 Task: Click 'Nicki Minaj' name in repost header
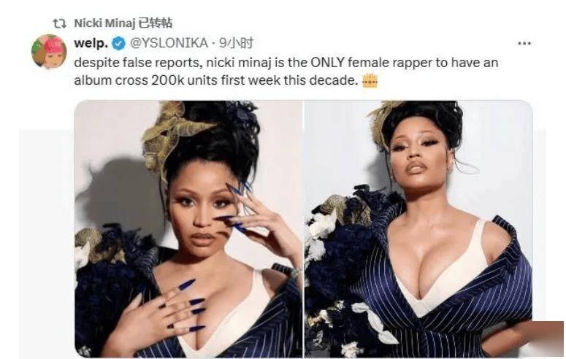(104, 23)
